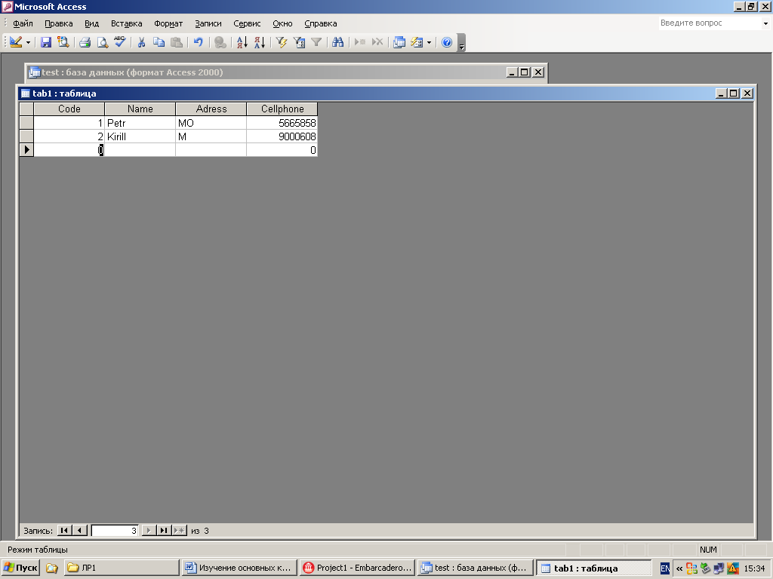This screenshot has height=579, width=773.
Task: Show the Database Window icon
Action: 399,42
